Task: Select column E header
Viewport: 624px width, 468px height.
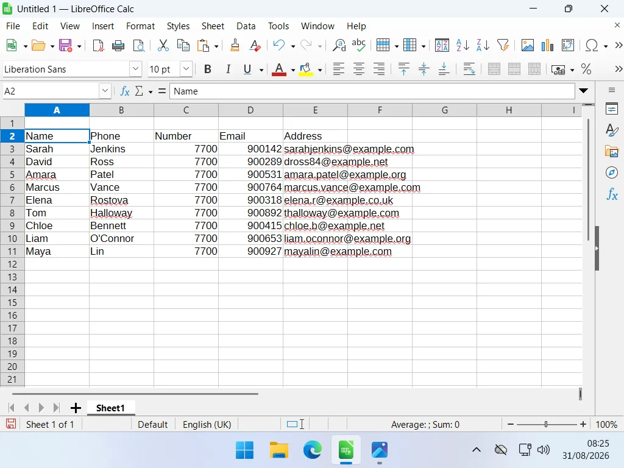Action: coord(315,110)
